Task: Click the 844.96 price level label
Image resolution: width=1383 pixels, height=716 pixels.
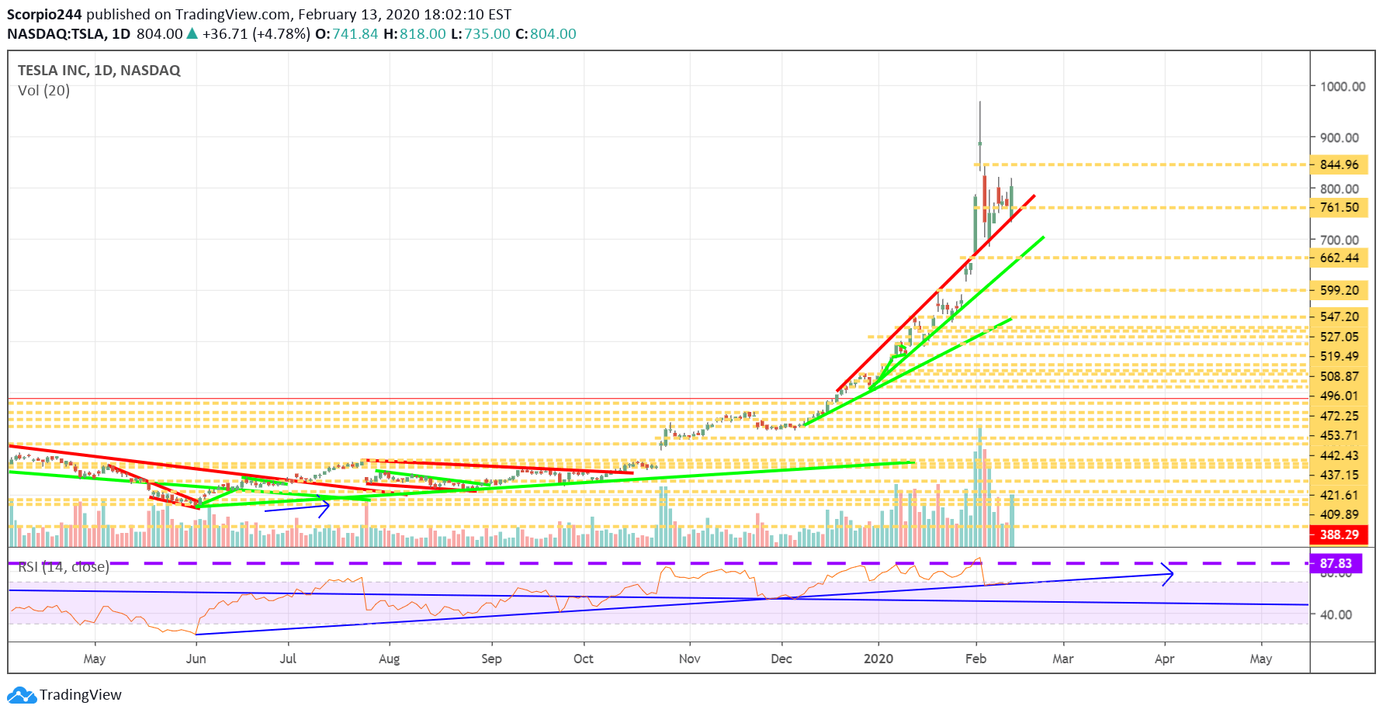Action: [1339, 164]
